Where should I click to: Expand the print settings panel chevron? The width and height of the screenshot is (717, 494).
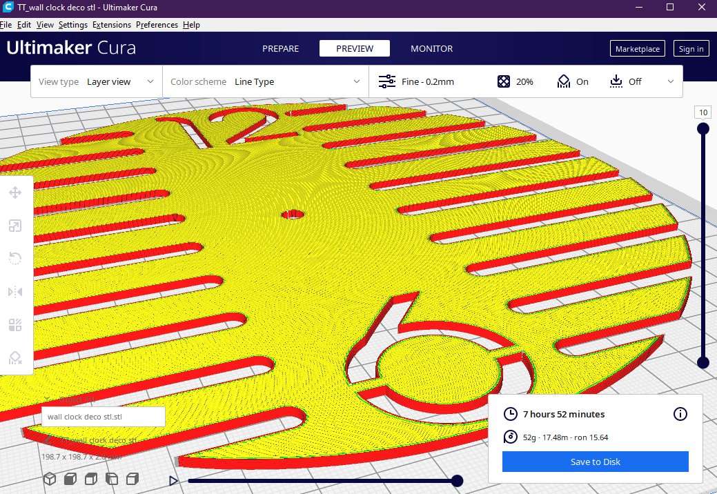[x=670, y=81]
